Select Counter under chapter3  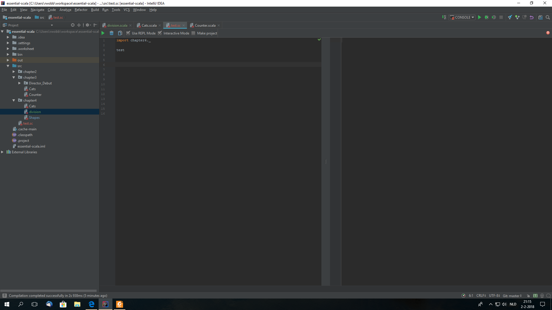pyautogui.click(x=35, y=94)
